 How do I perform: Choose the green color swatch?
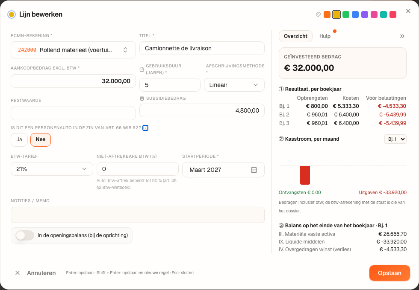(x=346, y=14)
